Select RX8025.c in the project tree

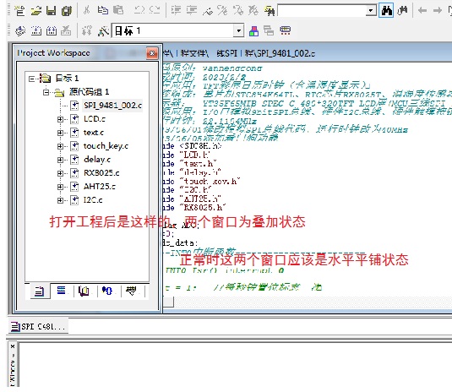[x=101, y=172]
